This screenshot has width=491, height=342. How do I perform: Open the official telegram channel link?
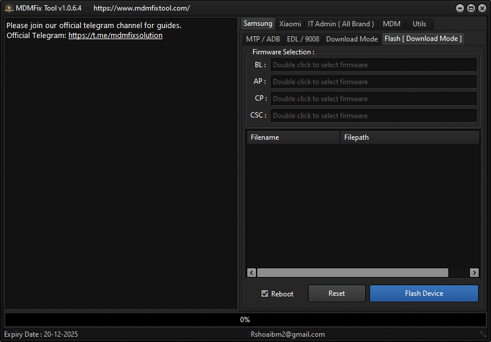pos(115,35)
